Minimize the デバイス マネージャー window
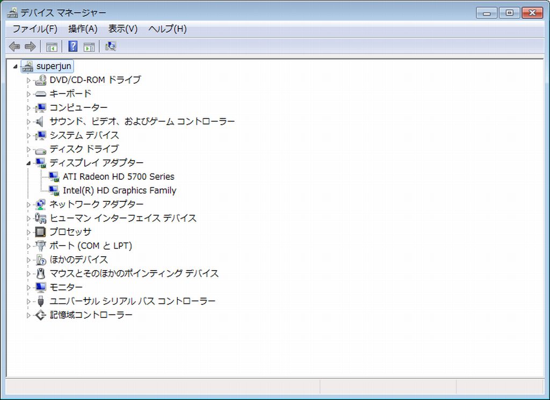Screen dimensions: 550x400 pos(487,13)
